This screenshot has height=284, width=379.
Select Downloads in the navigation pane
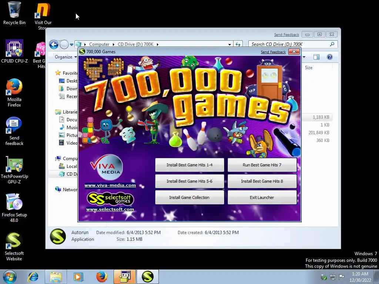[68, 88]
